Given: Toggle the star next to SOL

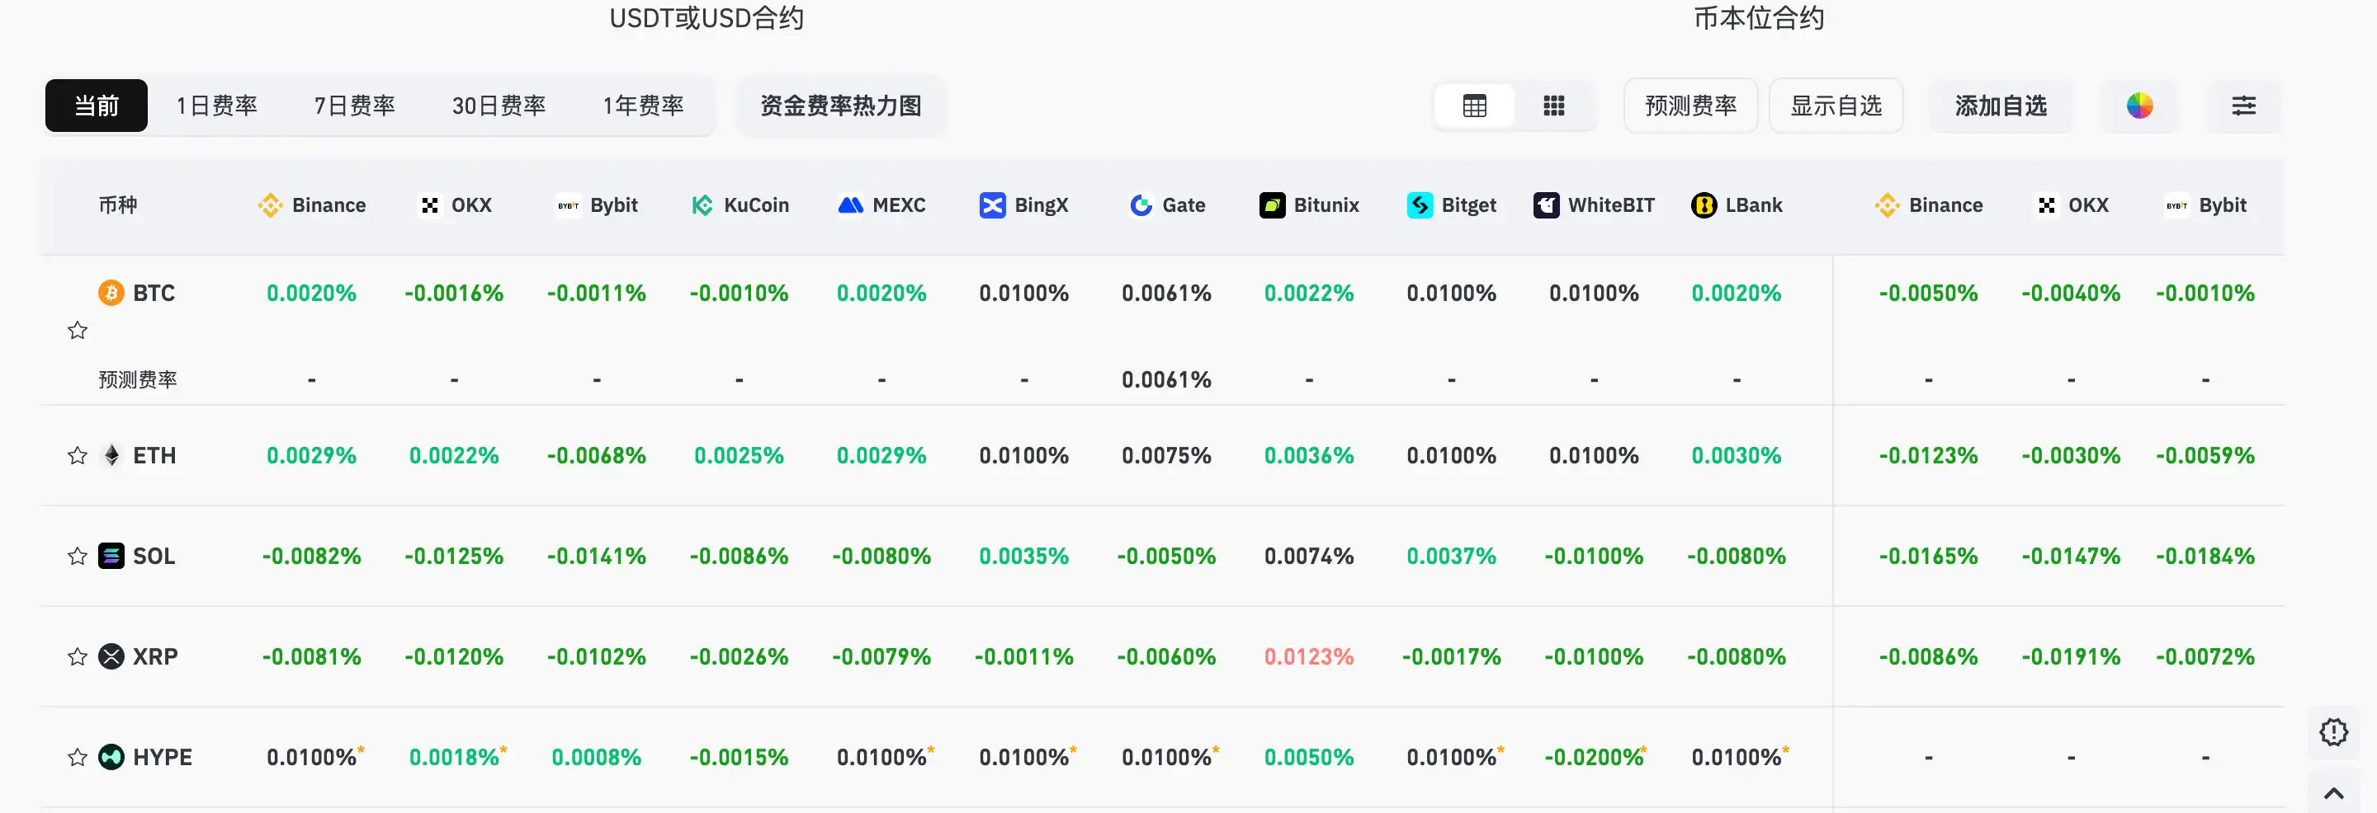Looking at the screenshot, I should coord(78,555).
